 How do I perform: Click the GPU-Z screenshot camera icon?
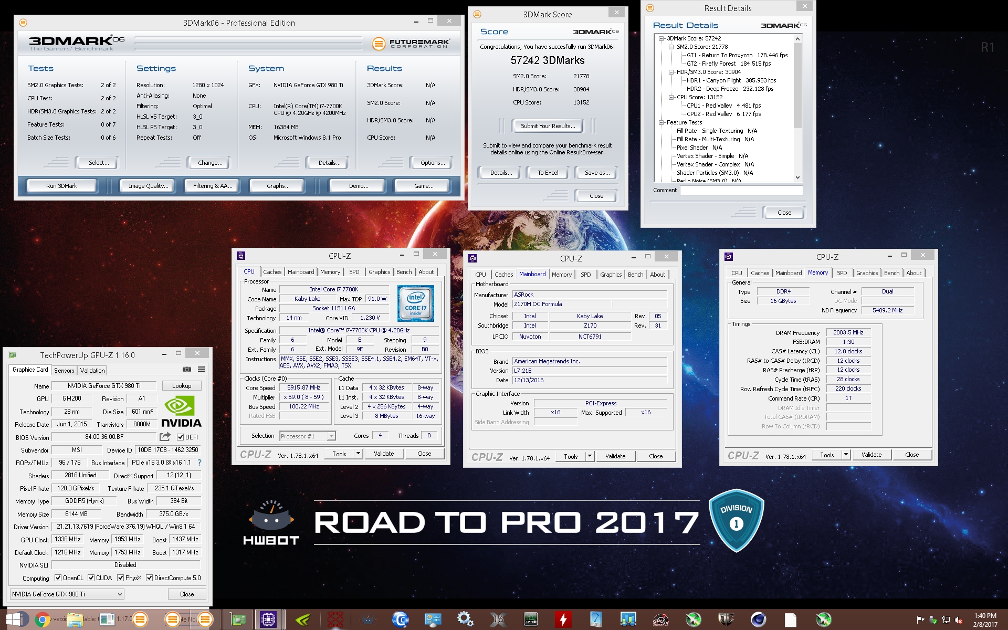(x=186, y=370)
